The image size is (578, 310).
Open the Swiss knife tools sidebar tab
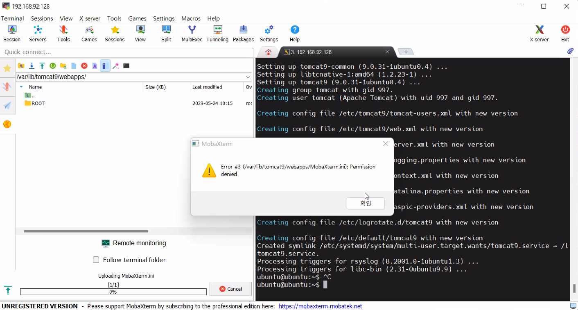coord(7,87)
